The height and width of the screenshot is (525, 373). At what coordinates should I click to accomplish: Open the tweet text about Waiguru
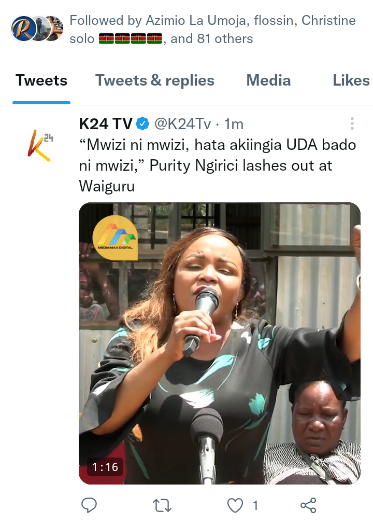pyautogui.click(x=218, y=165)
